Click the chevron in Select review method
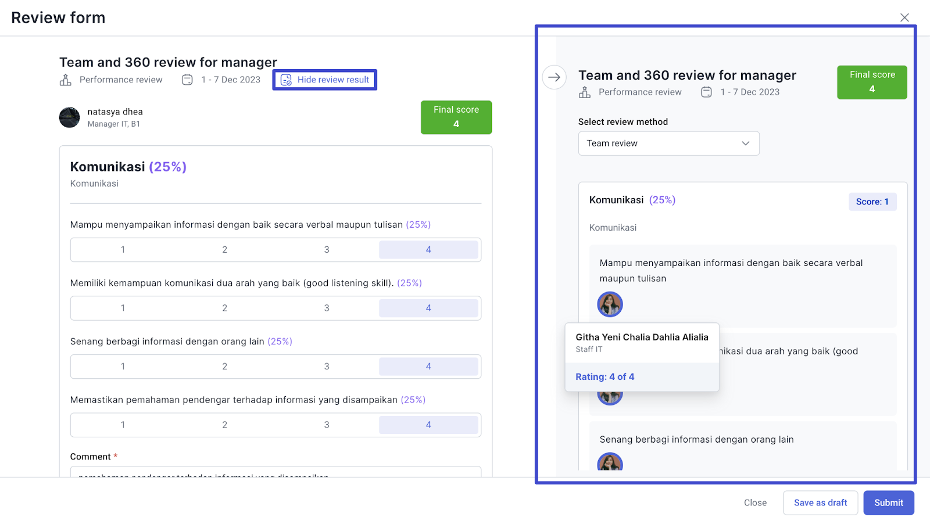Image resolution: width=930 pixels, height=528 pixels. coord(745,143)
